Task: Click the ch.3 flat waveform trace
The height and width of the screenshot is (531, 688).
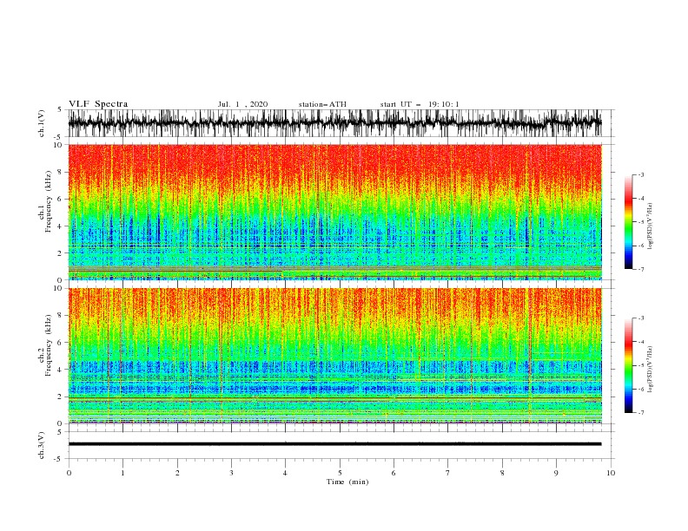Action: (x=334, y=444)
